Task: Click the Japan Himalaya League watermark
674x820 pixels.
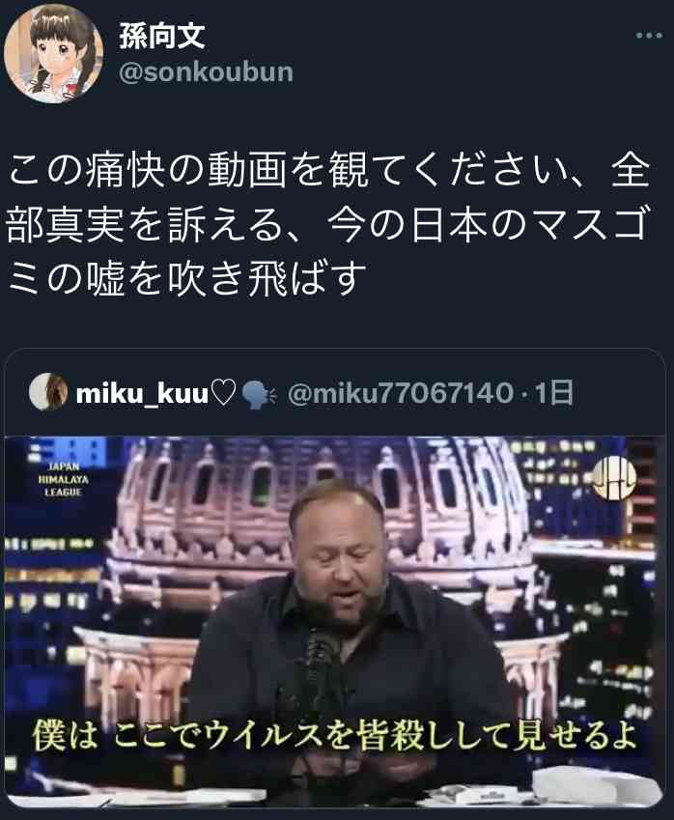Action: pyautogui.click(x=63, y=479)
